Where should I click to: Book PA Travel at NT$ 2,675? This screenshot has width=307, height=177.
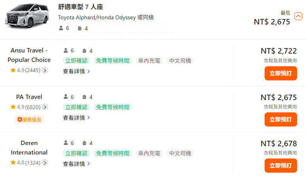(x=281, y=119)
